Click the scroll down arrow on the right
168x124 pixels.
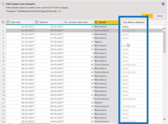(x=164, y=119)
